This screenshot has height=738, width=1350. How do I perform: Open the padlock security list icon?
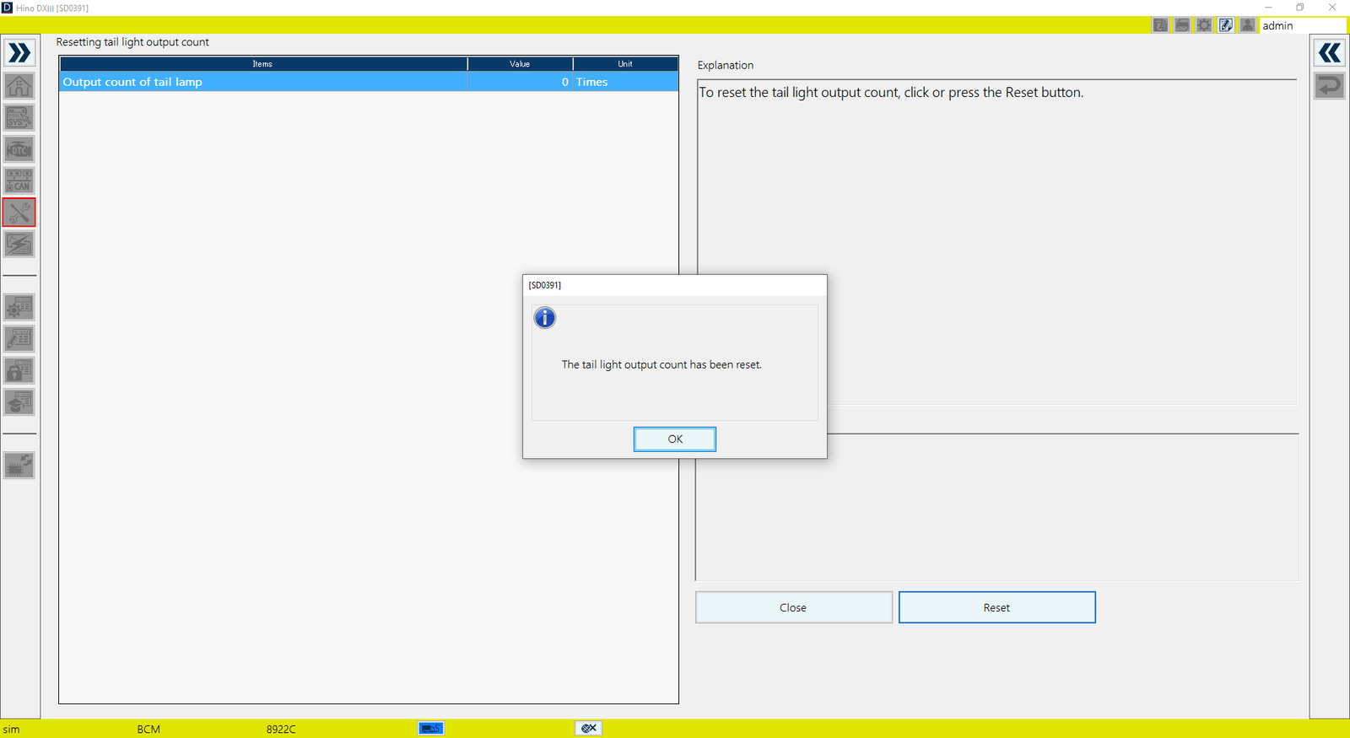point(19,370)
